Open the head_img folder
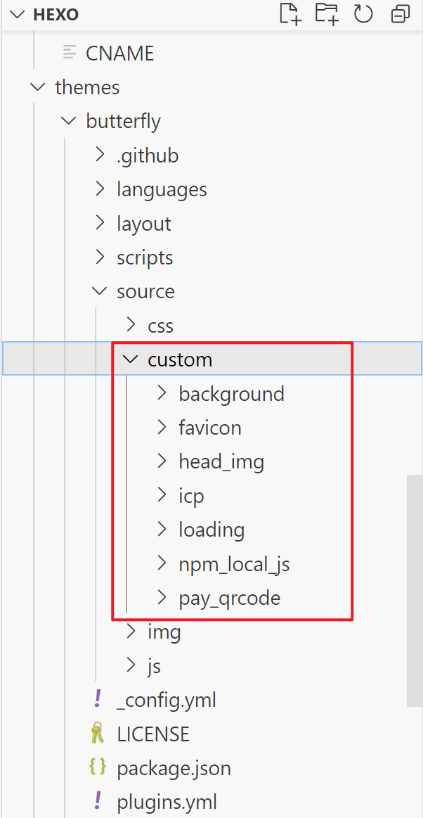The width and height of the screenshot is (423, 818). coord(221,461)
